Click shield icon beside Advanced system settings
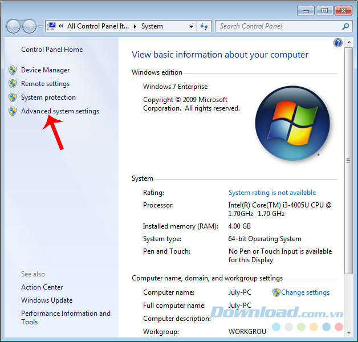 (13, 111)
